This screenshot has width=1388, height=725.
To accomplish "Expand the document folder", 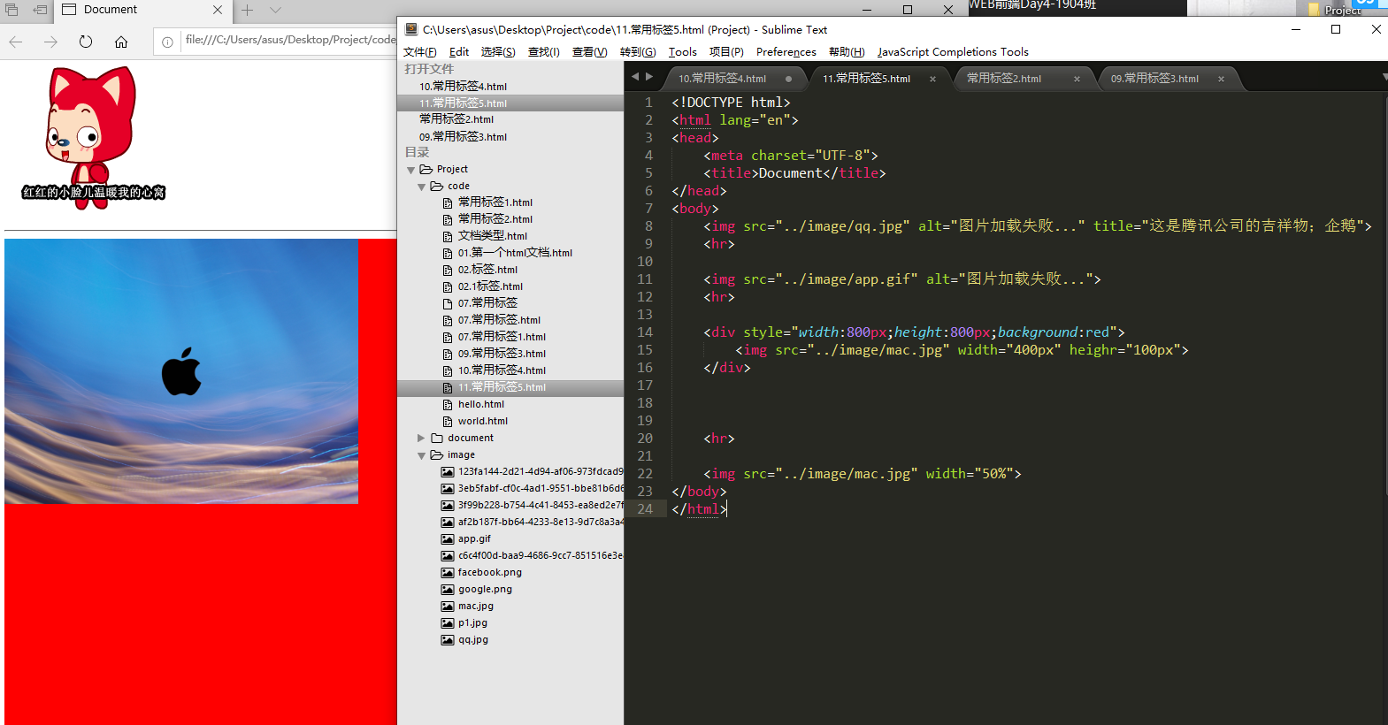I will (421, 439).
